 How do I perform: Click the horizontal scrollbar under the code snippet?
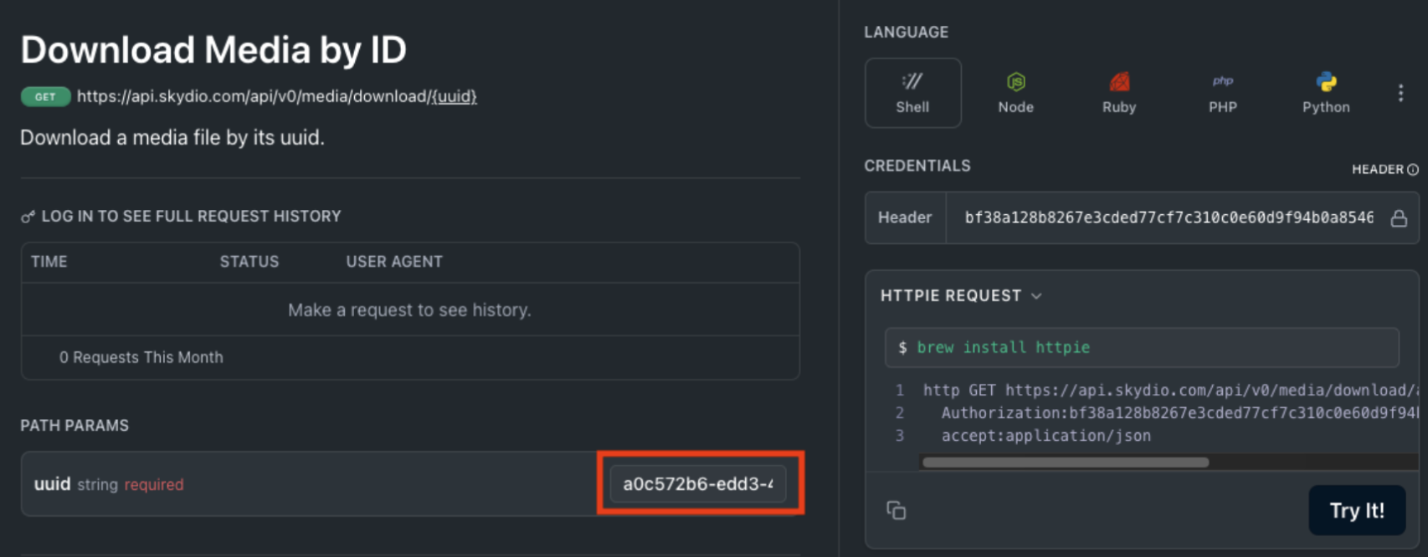[x=1066, y=462]
